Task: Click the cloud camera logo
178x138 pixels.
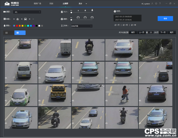Action: point(7,4)
